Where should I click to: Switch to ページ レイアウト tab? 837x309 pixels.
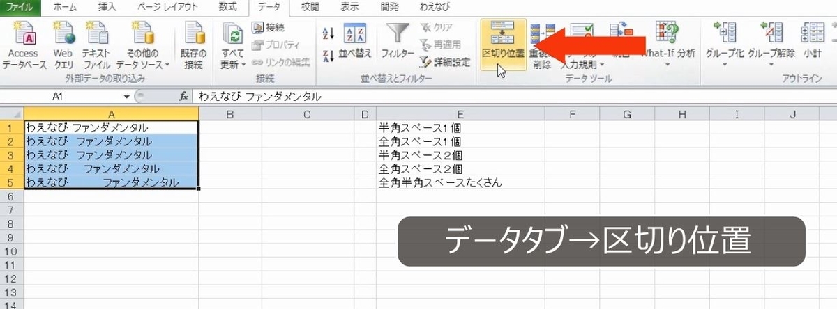(167, 6)
